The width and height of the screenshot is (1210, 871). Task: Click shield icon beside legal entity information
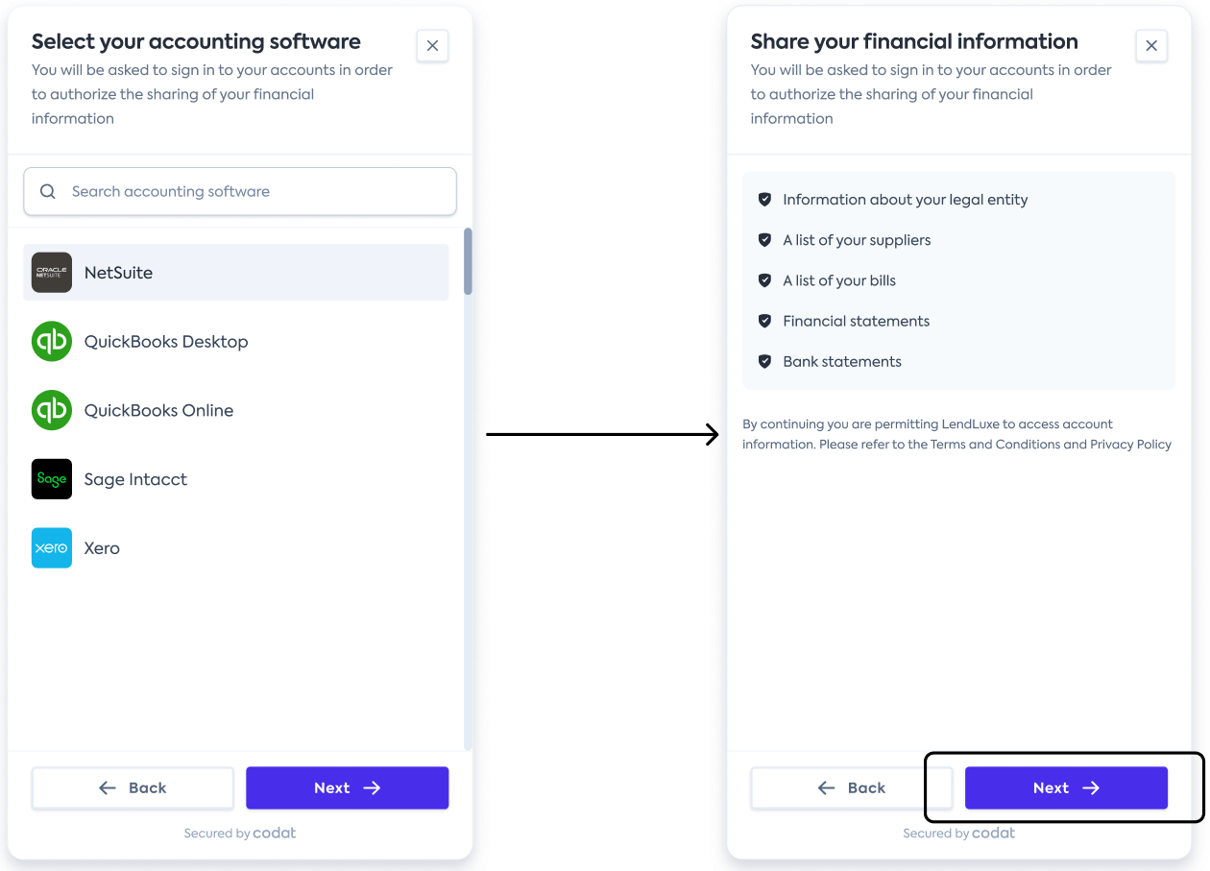(x=765, y=200)
